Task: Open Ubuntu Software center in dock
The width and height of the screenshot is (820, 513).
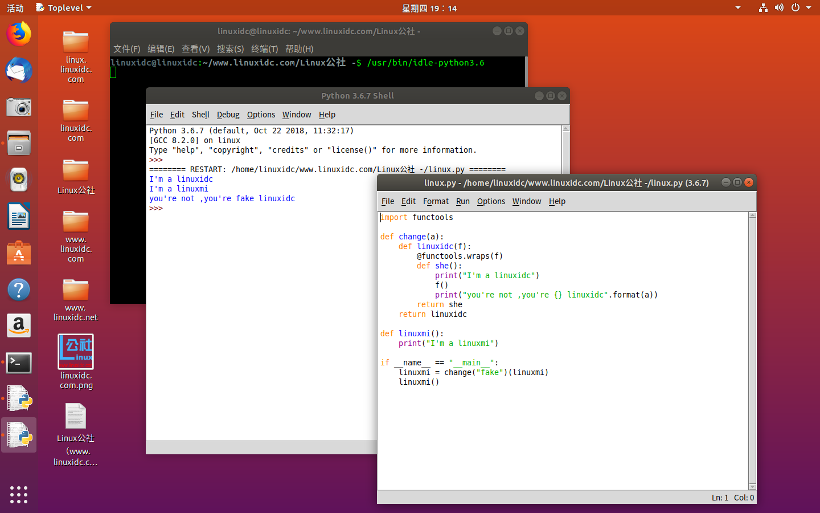Action: (x=19, y=253)
